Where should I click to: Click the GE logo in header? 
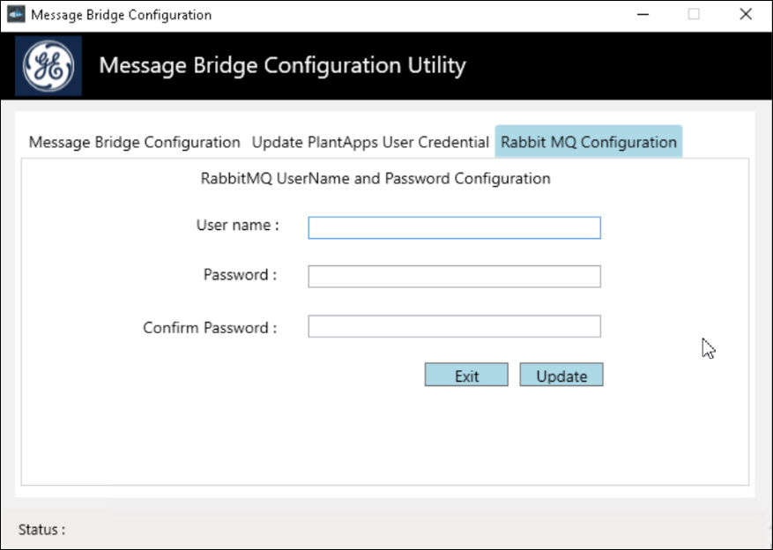coord(48,65)
